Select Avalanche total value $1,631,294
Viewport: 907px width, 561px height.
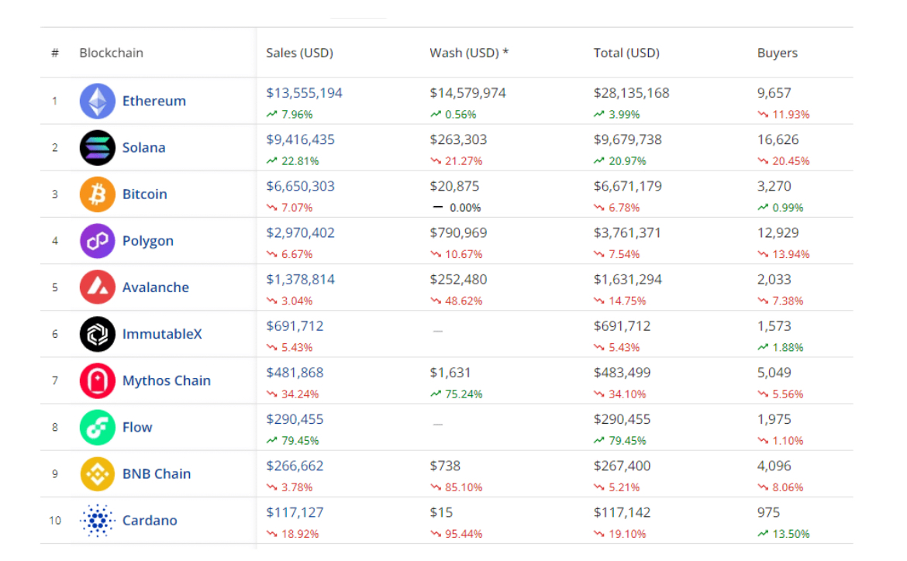click(x=628, y=280)
